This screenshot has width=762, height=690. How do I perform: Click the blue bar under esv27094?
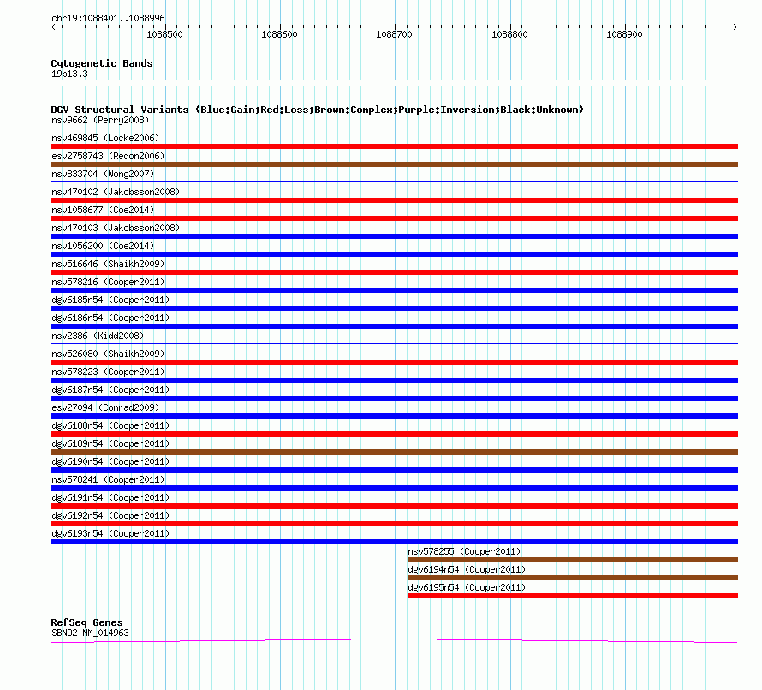(394, 416)
